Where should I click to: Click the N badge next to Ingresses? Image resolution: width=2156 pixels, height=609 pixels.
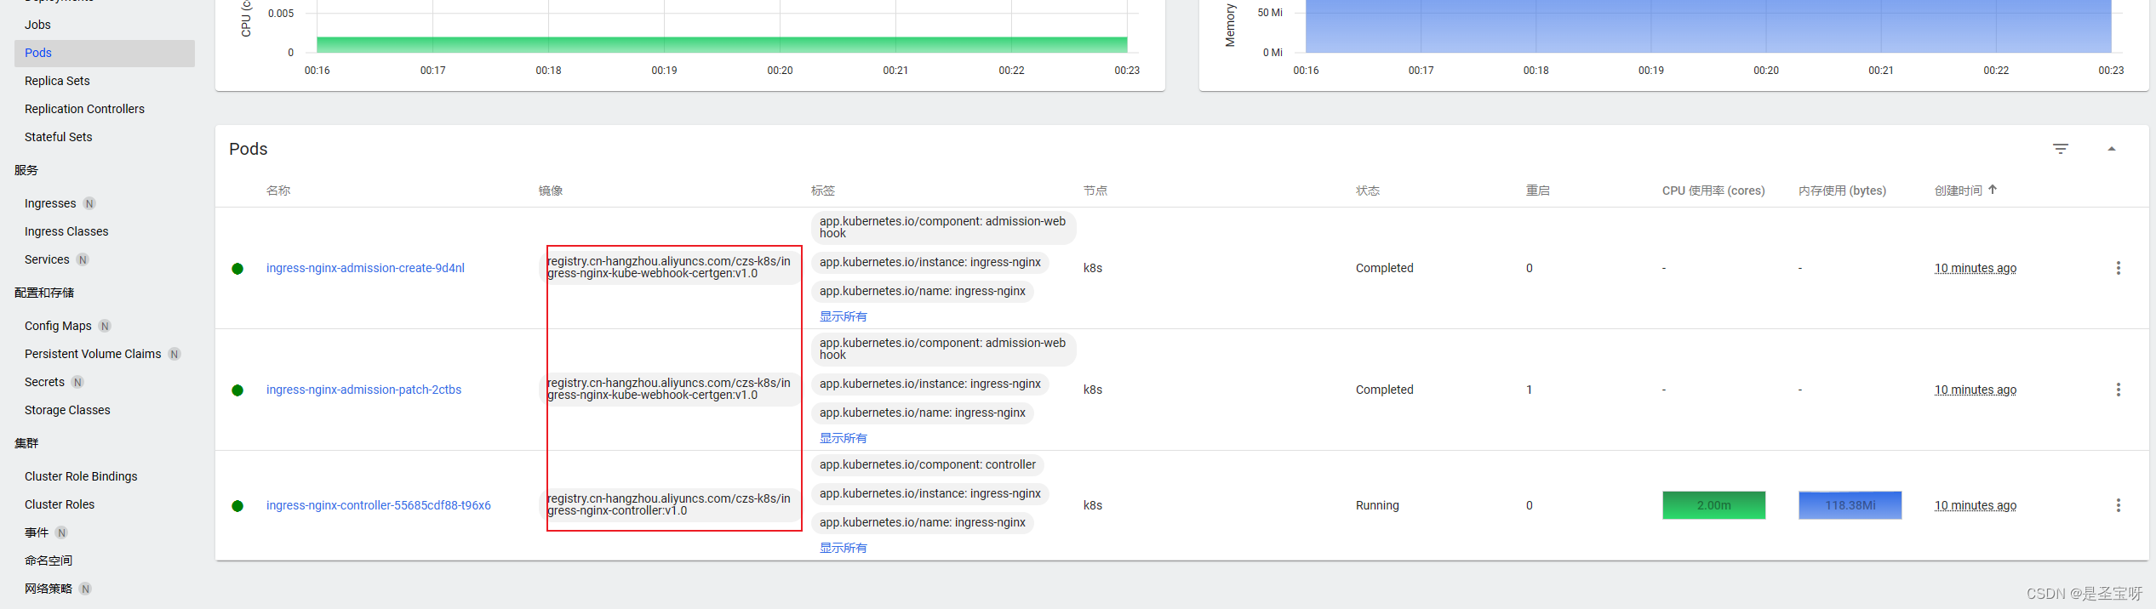89,203
